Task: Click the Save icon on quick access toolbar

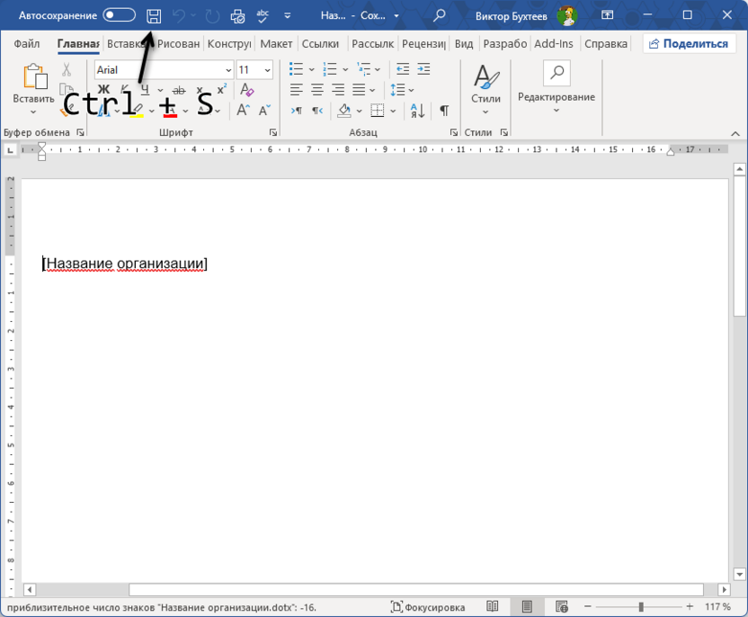Action: (153, 14)
